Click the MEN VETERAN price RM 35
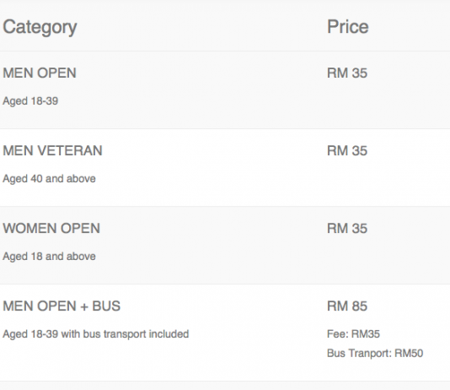The height and width of the screenshot is (390, 450). pyautogui.click(x=347, y=150)
